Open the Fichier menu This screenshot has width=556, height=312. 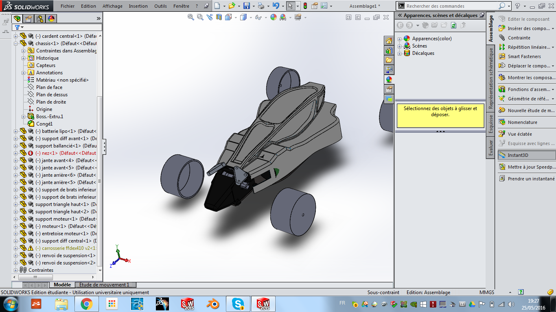coord(68,6)
